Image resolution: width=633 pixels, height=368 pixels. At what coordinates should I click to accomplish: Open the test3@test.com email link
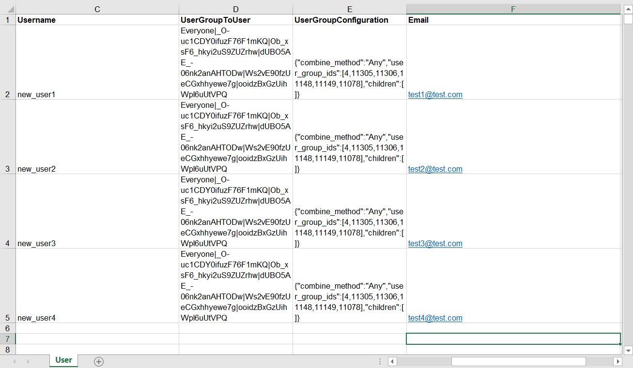coord(435,244)
